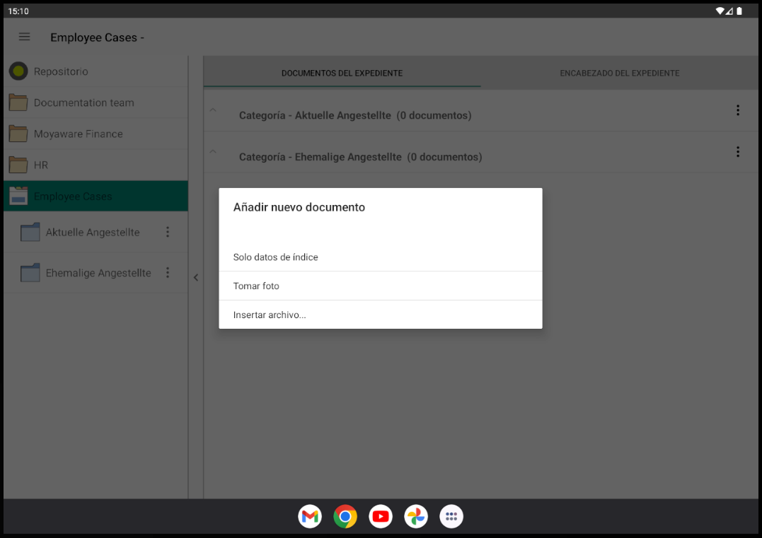Select the Employee Cases cabinet
Image resolution: width=762 pixels, height=538 pixels.
click(73, 197)
